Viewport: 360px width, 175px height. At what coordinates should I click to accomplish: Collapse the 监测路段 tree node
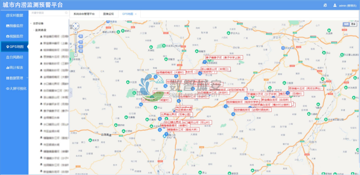pyautogui.click(x=34, y=30)
